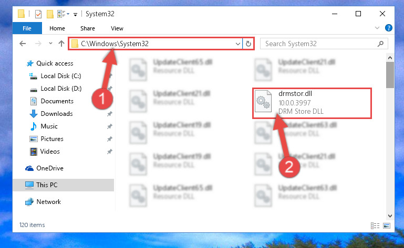Click the Back navigation arrow

click(23, 44)
